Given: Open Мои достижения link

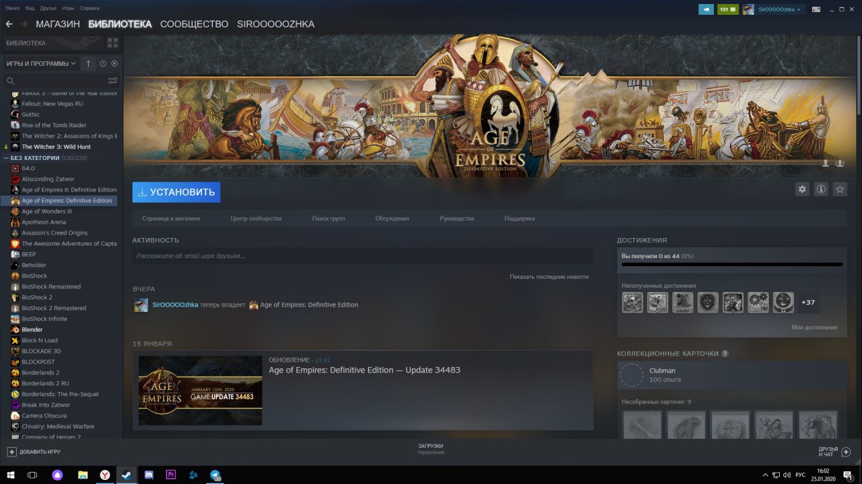Looking at the screenshot, I should click(814, 327).
